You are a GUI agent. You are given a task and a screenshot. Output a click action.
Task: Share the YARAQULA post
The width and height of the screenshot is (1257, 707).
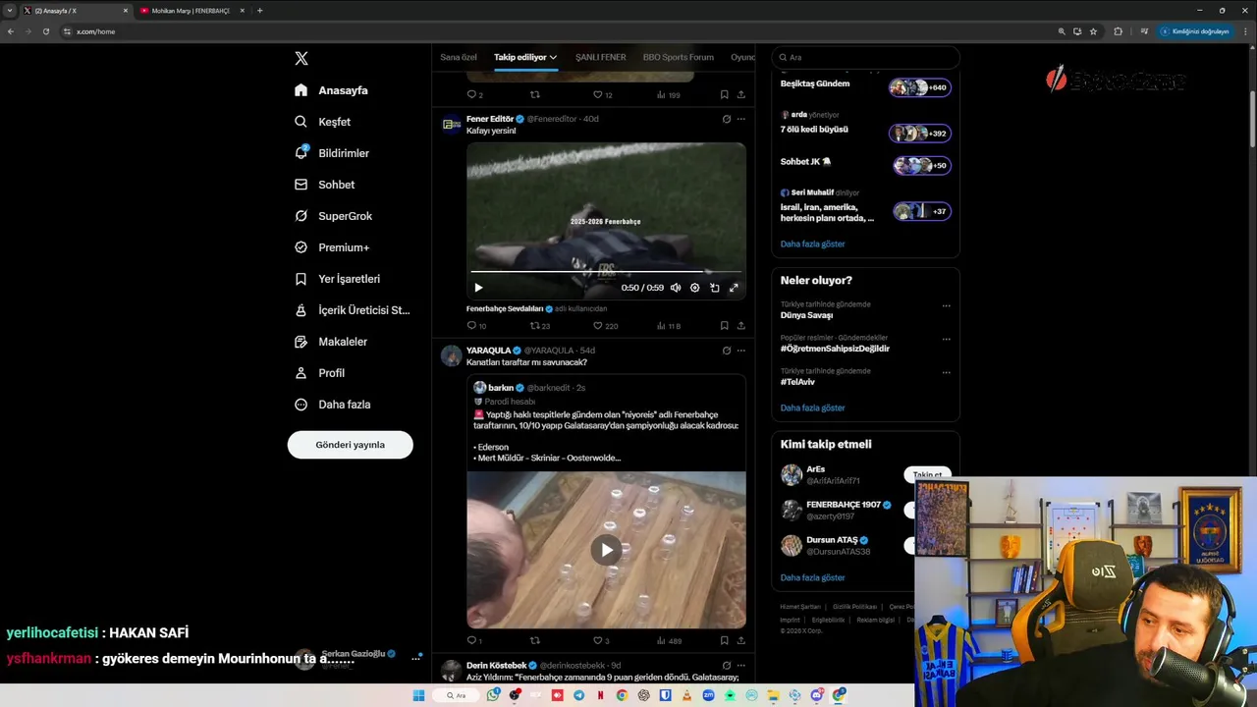pos(740,641)
